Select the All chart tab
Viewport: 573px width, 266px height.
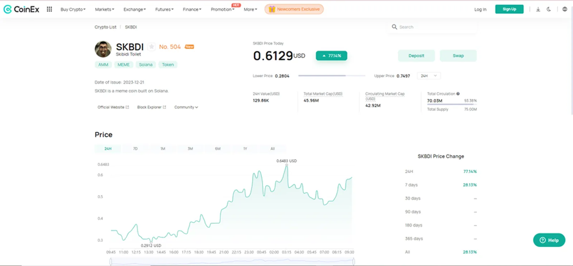(x=273, y=149)
